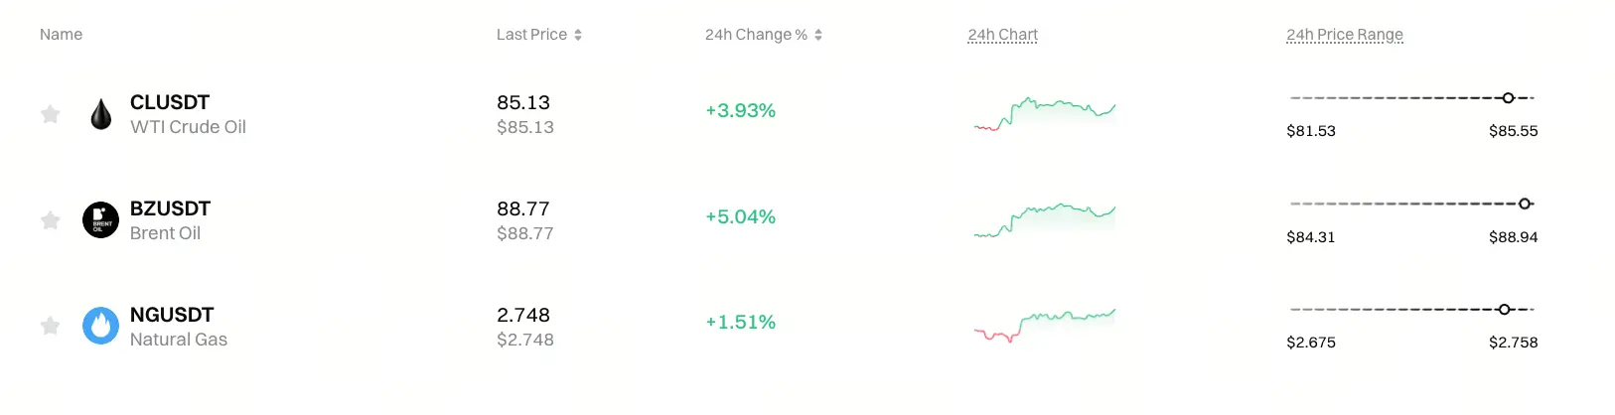Open the BZUSDT trading pair
The image size is (1615, 415).
[x=170, y=208]
